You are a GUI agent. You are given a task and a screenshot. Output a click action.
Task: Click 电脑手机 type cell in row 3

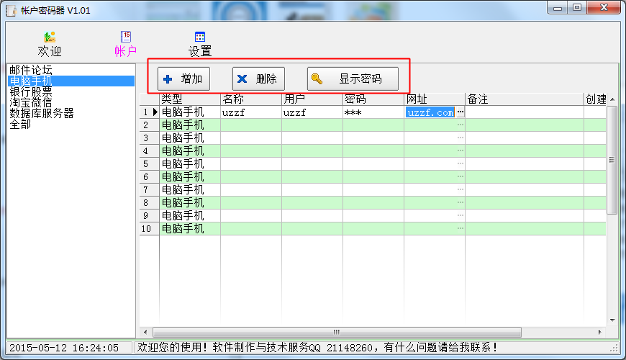(190, 138)
